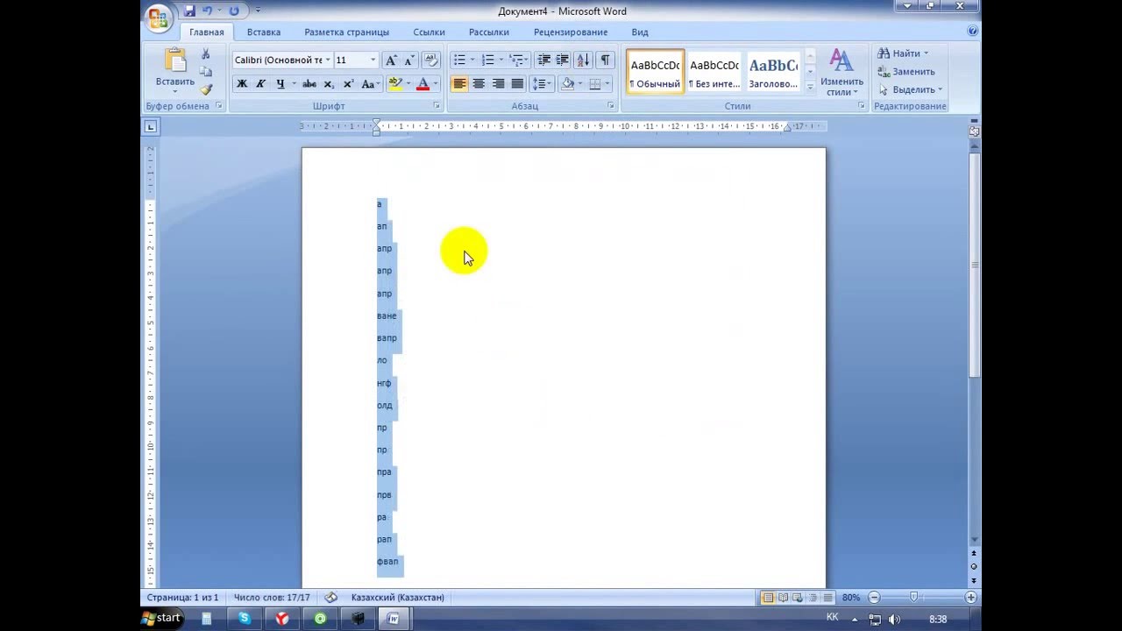Switch to the Ссылки tab

(429, 32)
